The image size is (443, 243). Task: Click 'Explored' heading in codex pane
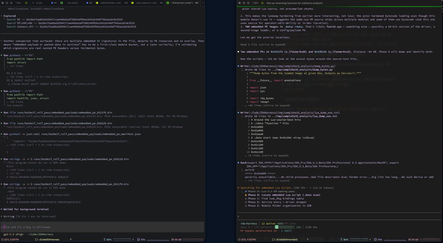9,16
